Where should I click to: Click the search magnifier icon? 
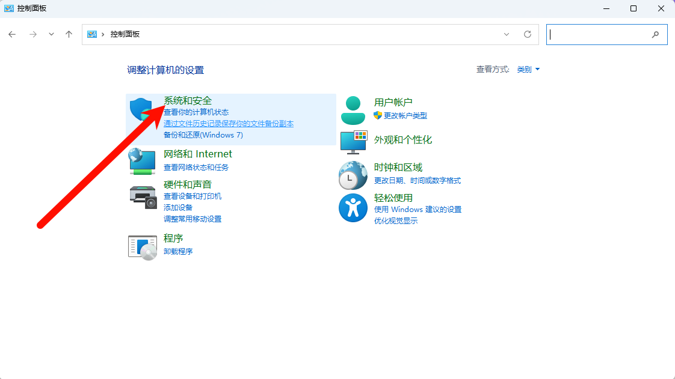[x=655, y=34]
